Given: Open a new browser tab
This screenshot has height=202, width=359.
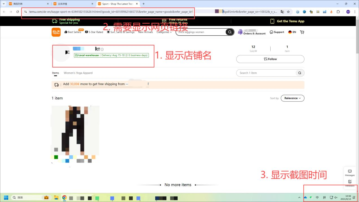Looking at the screenshot, I should click(x=143, y=4).
